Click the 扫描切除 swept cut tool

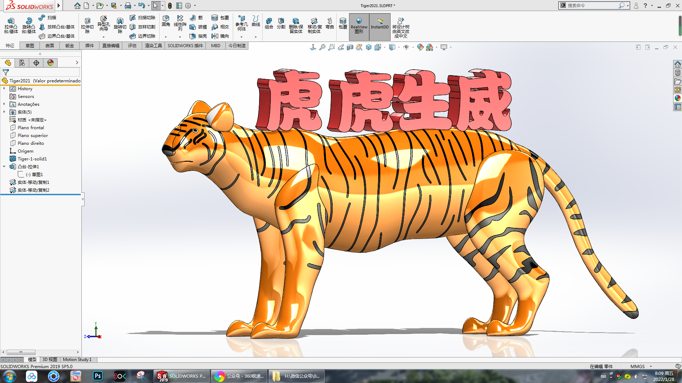tap(143, 17)
